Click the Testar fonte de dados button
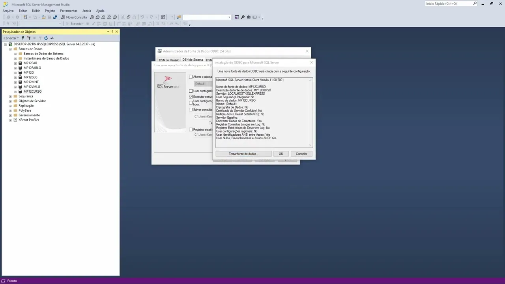 point(243,154)
